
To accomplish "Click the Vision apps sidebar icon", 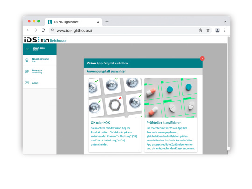I will click(28, 49).
